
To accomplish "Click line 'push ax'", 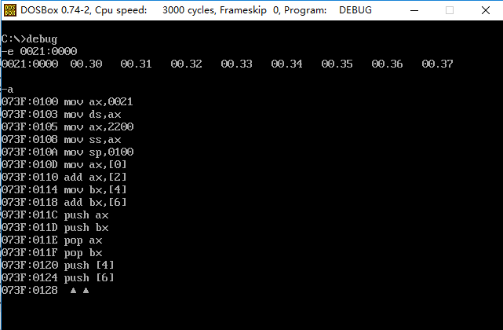I will (x=55, y=215).
